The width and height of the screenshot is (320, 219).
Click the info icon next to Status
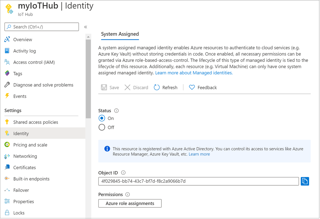[116, 111]
